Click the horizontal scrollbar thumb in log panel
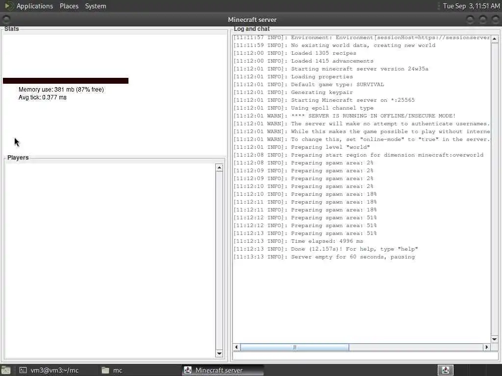The image size is (502, 376). pos(295,347)
